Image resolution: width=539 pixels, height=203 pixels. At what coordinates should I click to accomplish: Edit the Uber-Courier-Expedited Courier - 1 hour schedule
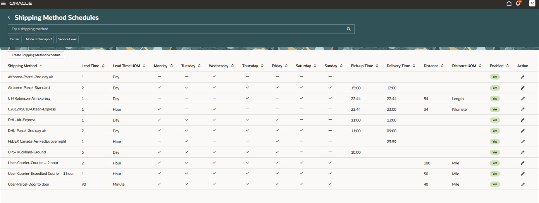click(522, 174)
